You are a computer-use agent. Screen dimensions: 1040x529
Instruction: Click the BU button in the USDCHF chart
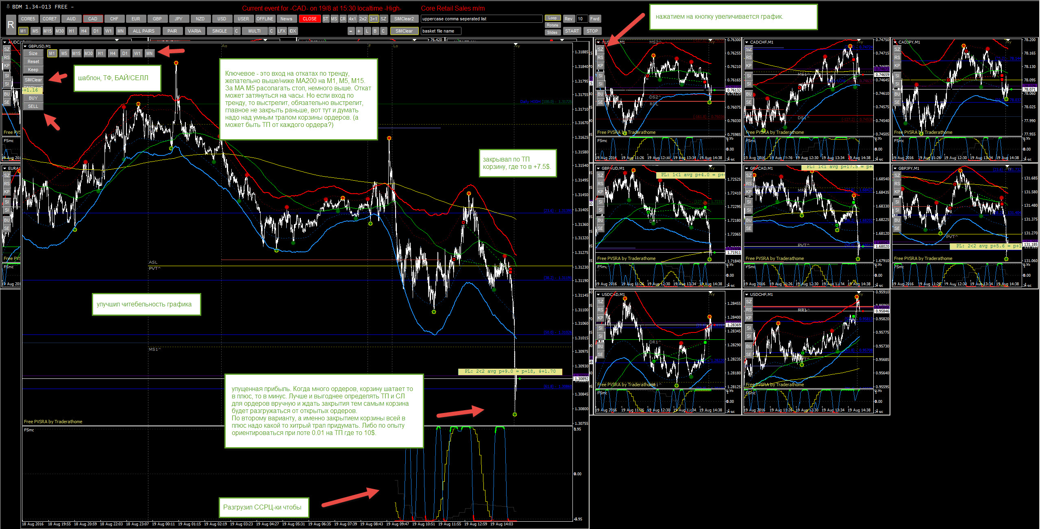pos(749,346)
